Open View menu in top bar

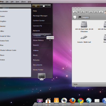pos(17,2)
